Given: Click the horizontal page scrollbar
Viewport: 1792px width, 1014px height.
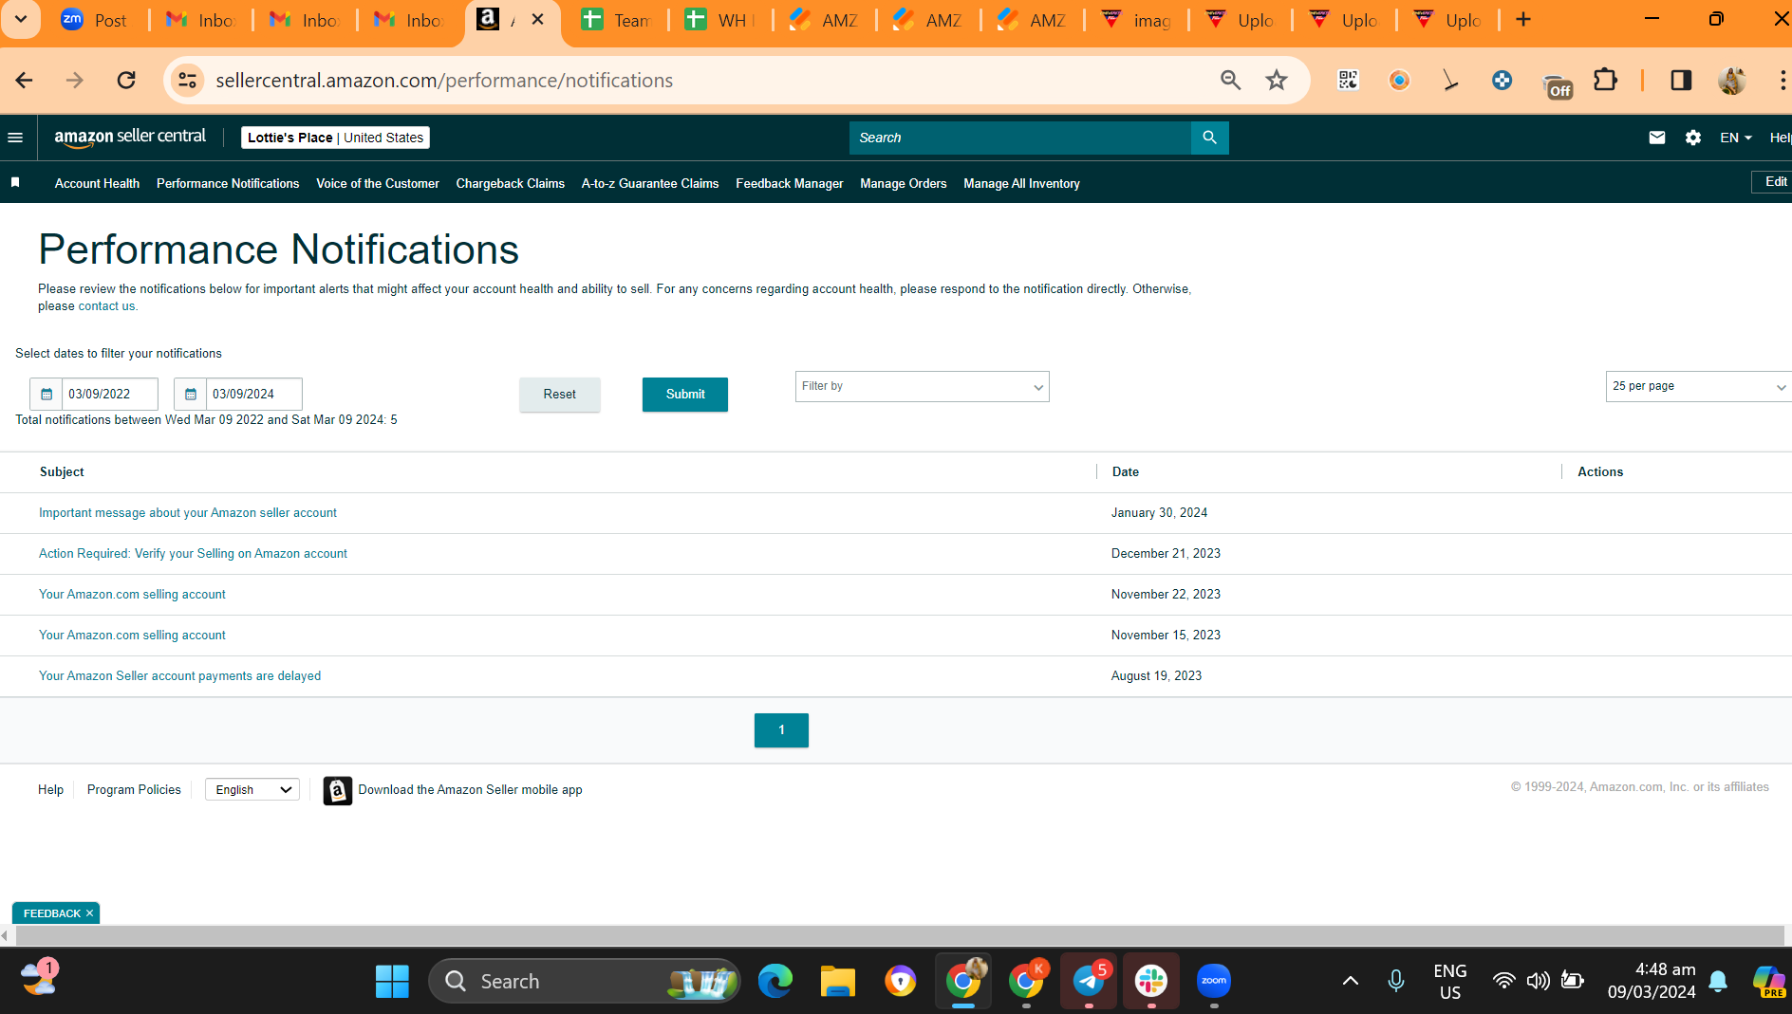Looking at the screenshot, I should [x=900, y=935].
